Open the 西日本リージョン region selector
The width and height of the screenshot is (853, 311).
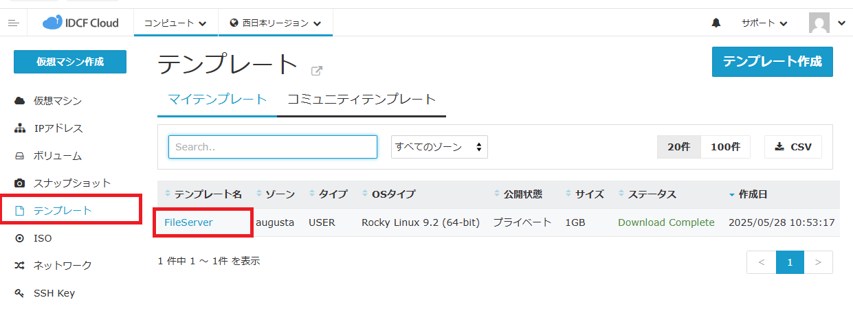(276, 23)
